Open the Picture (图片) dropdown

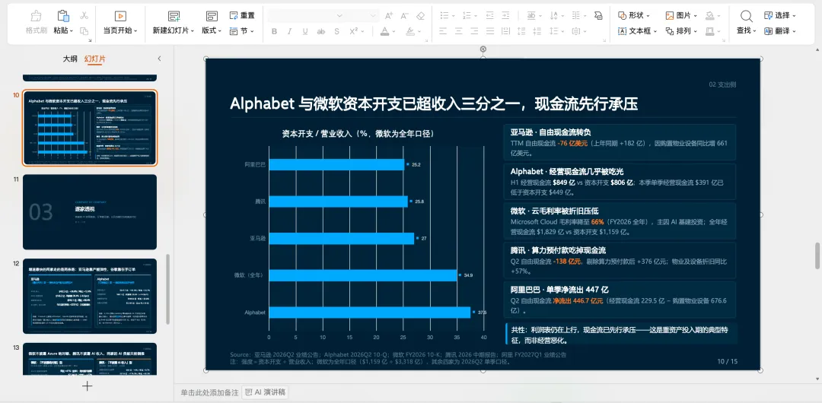point(681,16)
